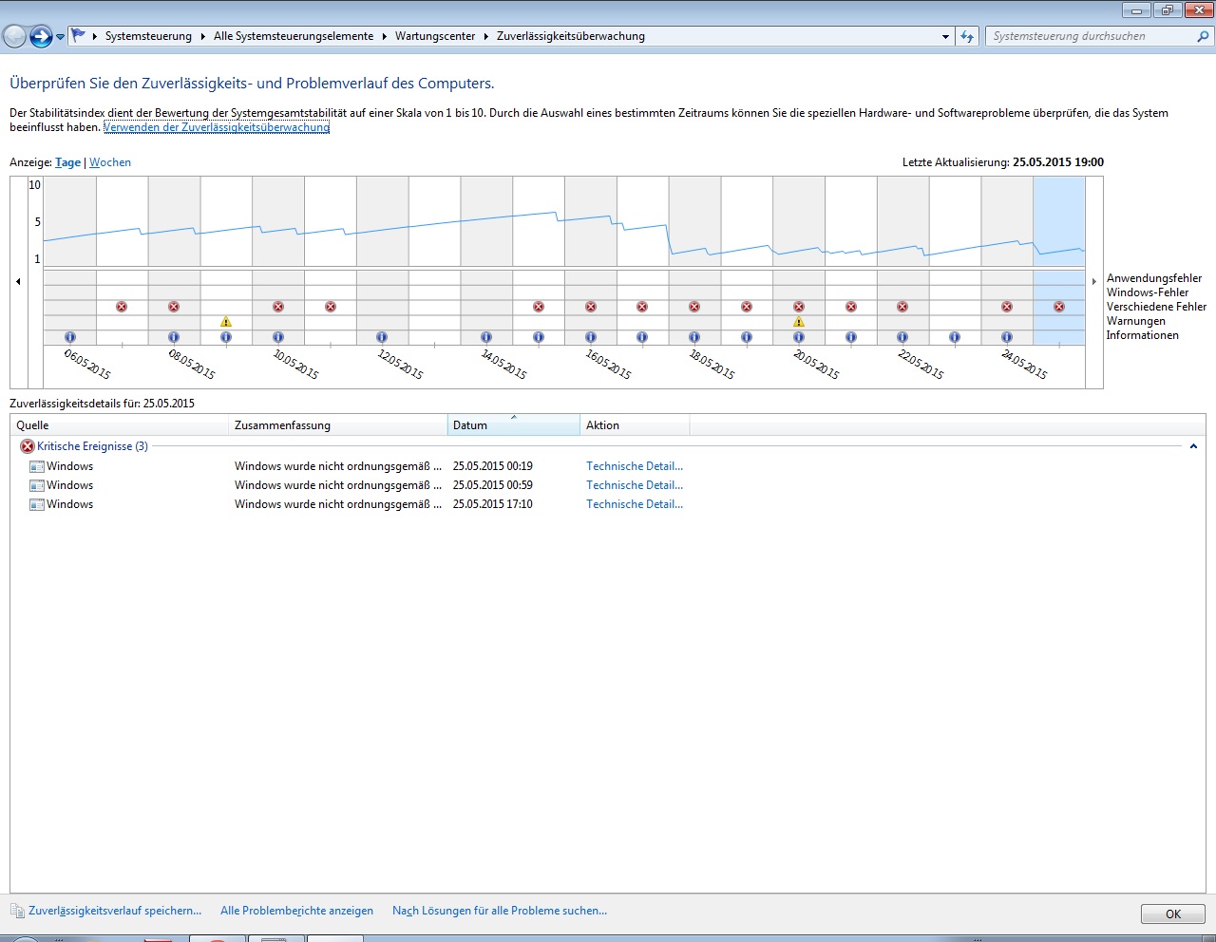Click the error icon in the 10.05.2015 column
Screen dimensions: 1216x942
[278, 307]
